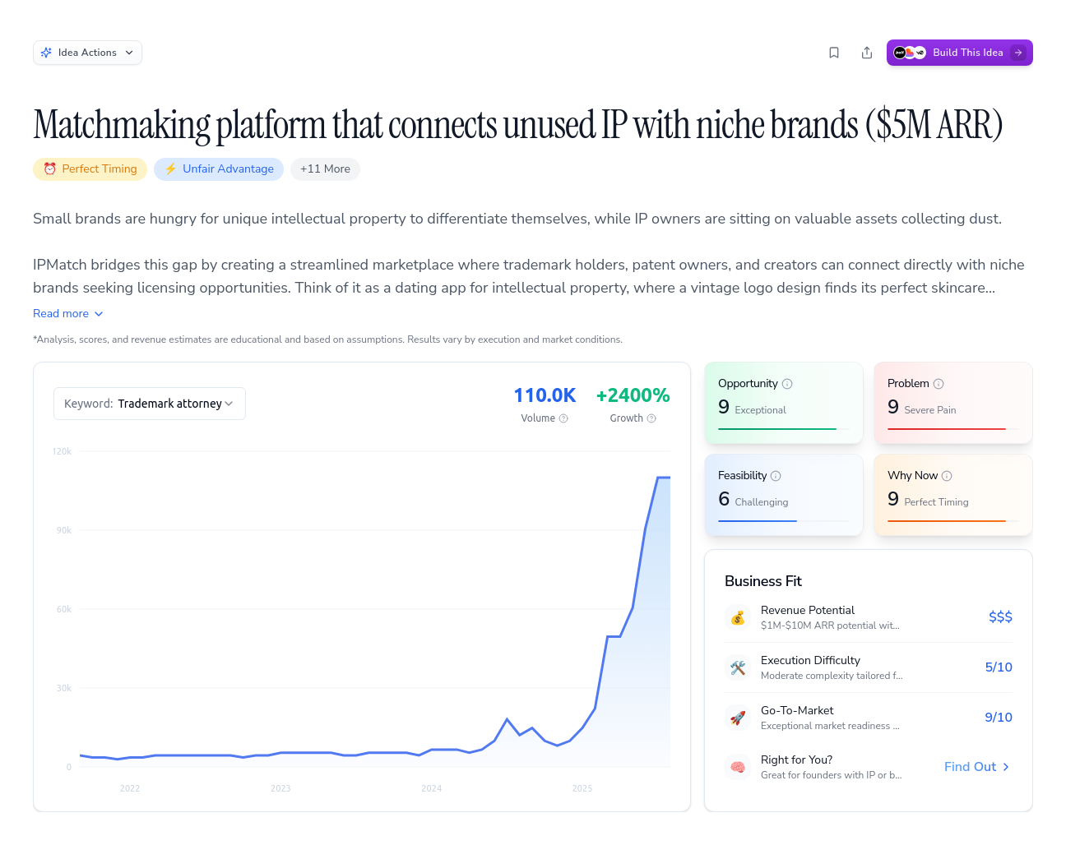Show the +11 More tags

pyautogui.click(x=325, y=169)
